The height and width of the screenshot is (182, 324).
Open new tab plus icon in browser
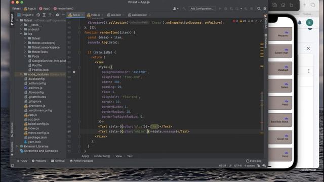coord(304,5)
